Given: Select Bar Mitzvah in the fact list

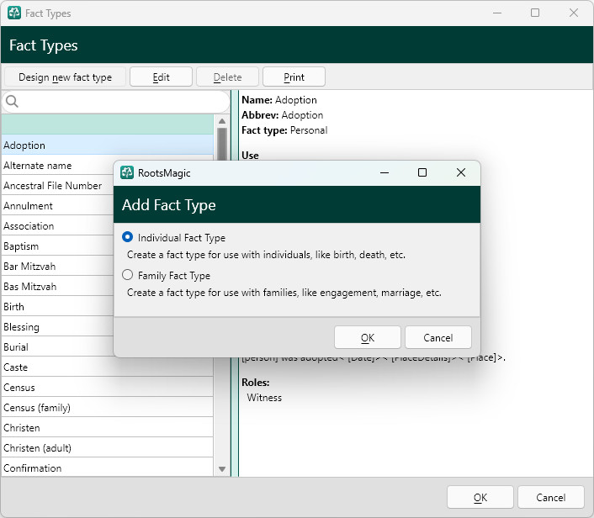Looking at the screenshot, I should click(x=57, y=267).
